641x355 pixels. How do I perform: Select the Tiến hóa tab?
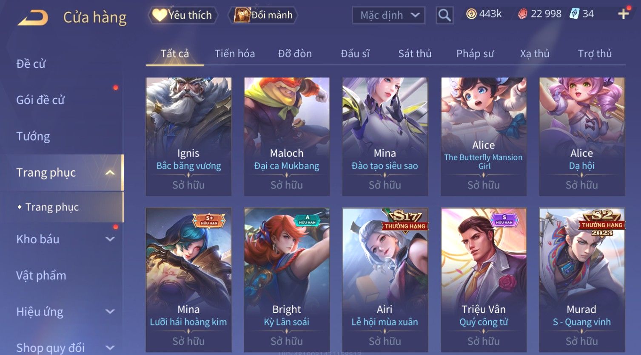click(235, 54)
